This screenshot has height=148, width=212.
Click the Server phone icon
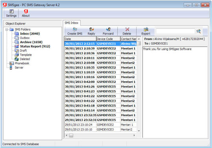point(11,68)
